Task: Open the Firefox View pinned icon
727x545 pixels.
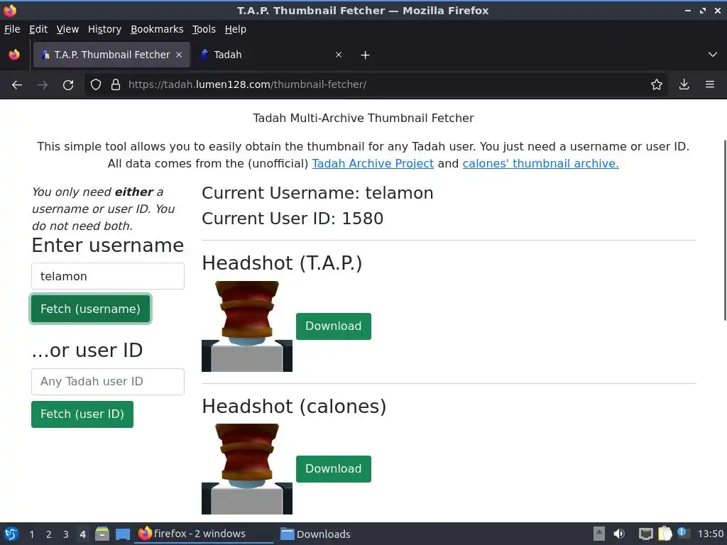Action: coord(14,55)
